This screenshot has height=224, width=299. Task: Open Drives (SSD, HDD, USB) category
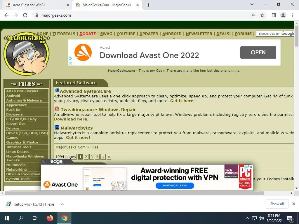[27, 133]
